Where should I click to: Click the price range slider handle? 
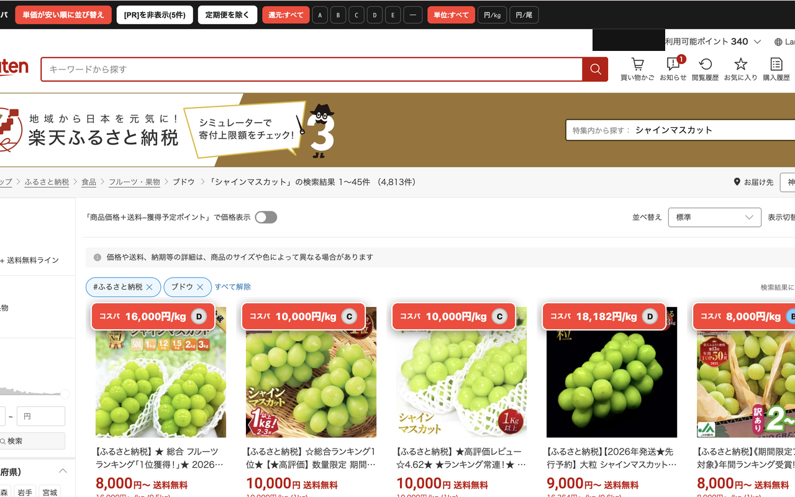(65, 394)
